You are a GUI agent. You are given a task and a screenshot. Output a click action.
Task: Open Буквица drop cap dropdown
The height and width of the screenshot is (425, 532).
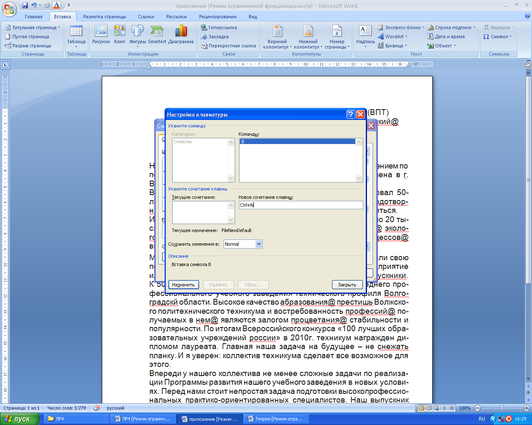pos(392,46)
